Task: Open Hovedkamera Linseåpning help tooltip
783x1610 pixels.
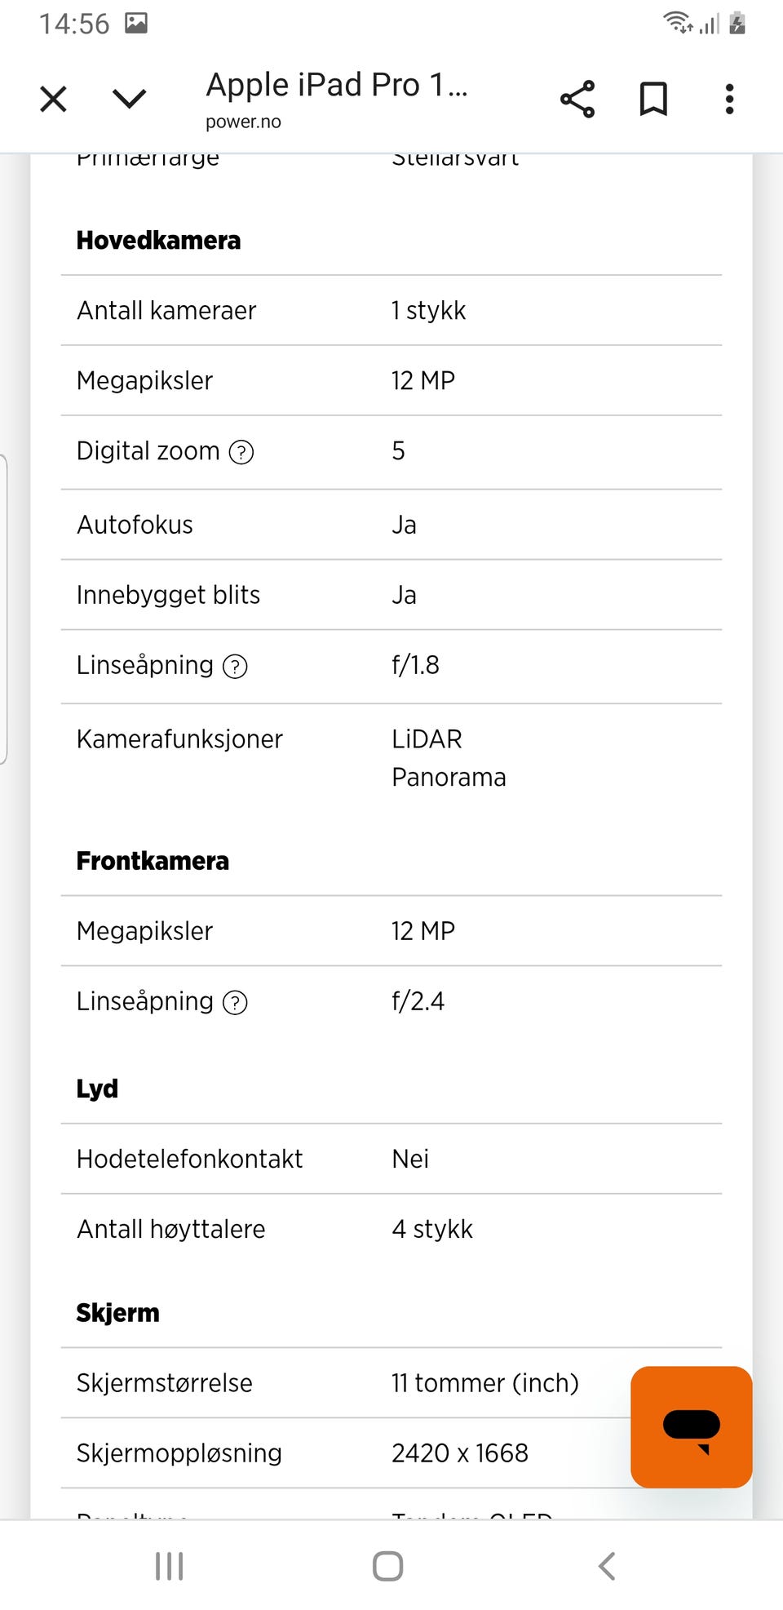Action: 235,667
